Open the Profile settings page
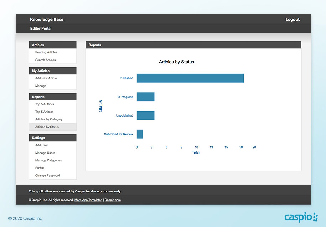The height and width of the screenshot is (227, 326). (x=40, y=168)
